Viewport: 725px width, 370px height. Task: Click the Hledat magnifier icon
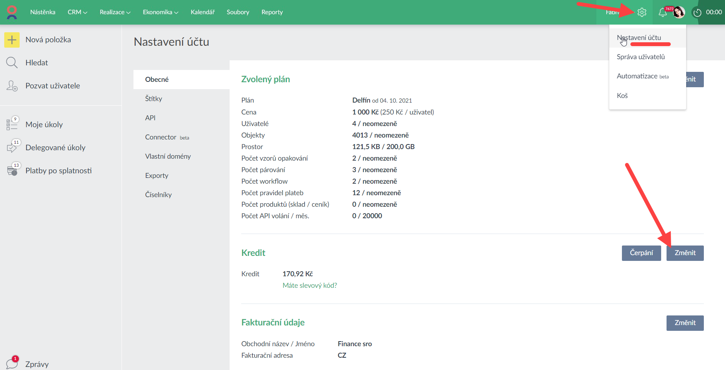(12, 63)
